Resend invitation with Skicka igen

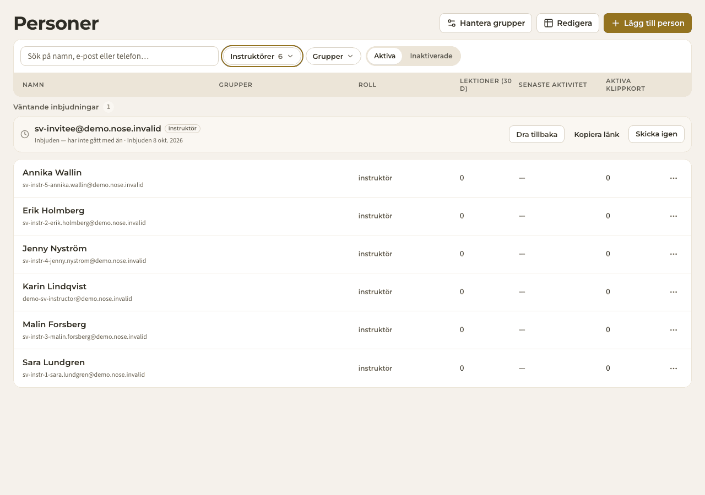[657, 134]
